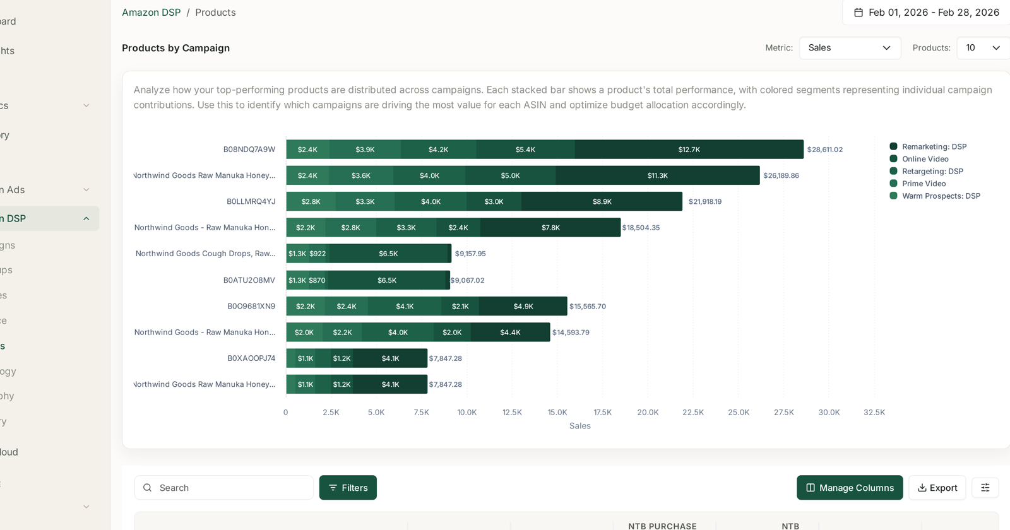The width and height of the screenshot is (1010, 530).
Task: Expand the Ads sidebar section
Action: 86,189
